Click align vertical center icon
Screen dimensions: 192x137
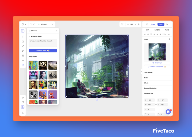click(x=160, y=34)
